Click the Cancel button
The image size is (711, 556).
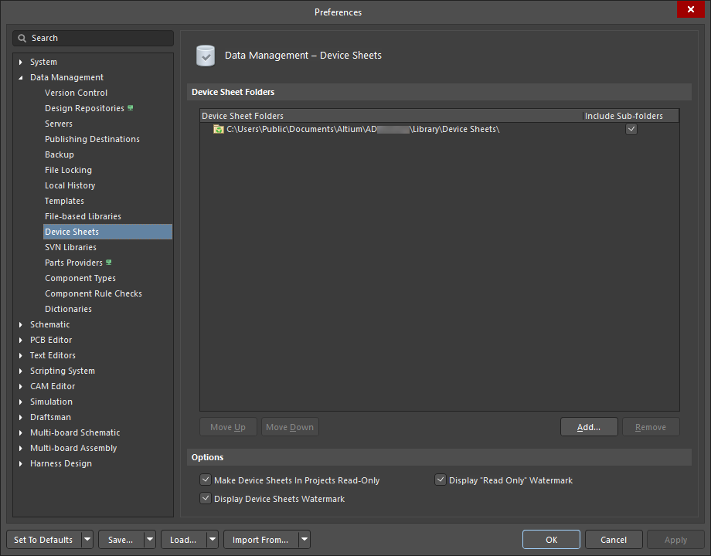point(614,540)
